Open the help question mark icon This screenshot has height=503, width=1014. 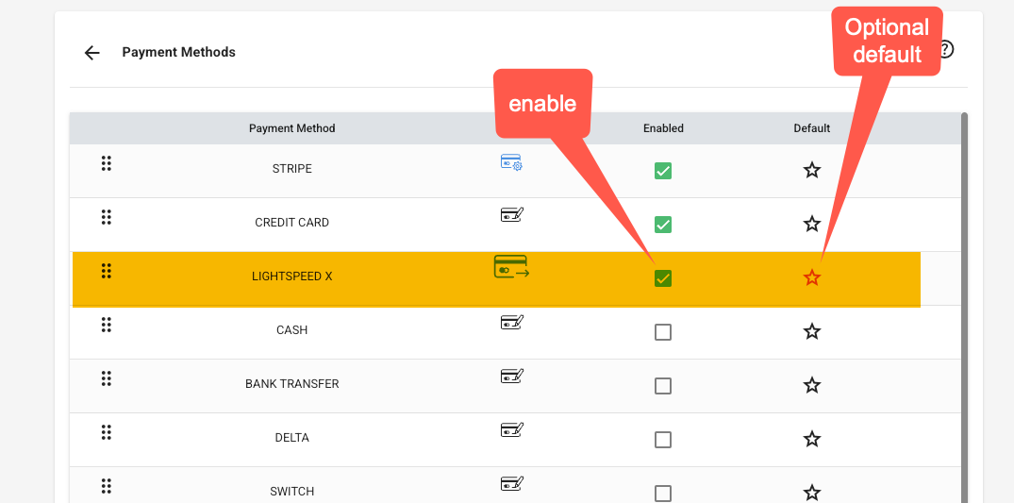coord(946,49)
